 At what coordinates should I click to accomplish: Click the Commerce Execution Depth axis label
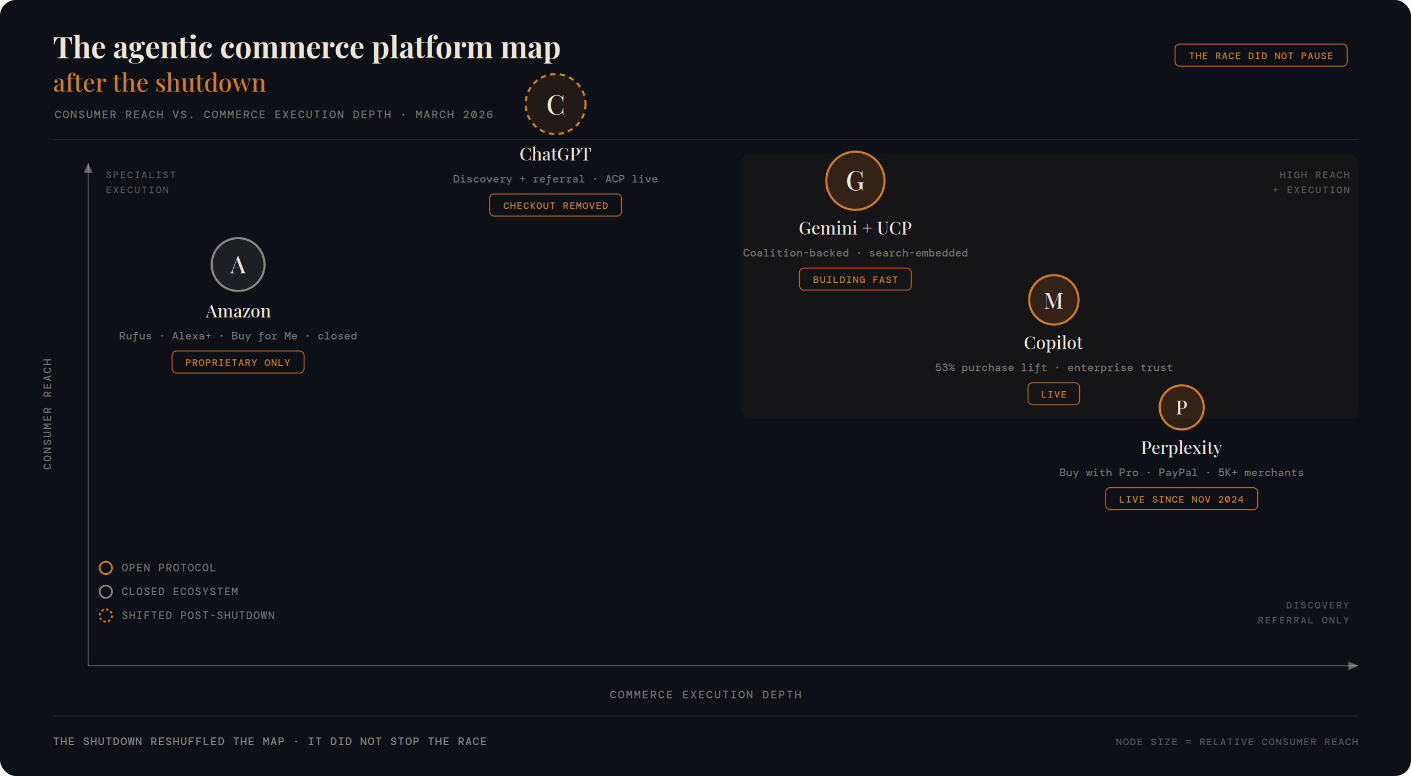[705, 695]
